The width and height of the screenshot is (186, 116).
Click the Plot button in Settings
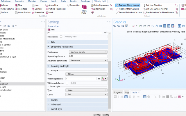51,30
